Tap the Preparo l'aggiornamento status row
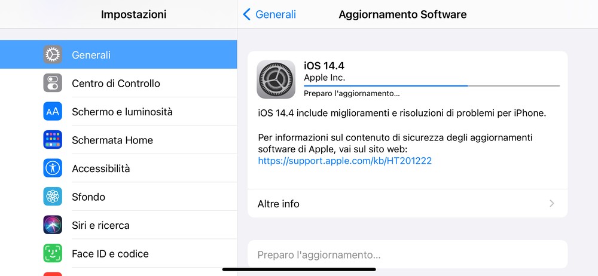598x276 pixels. click(x=407, y=255)
